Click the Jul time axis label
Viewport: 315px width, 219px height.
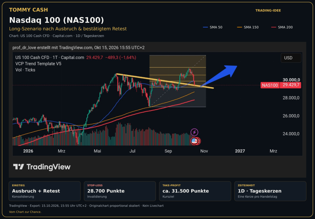click(x=132, y=151)
